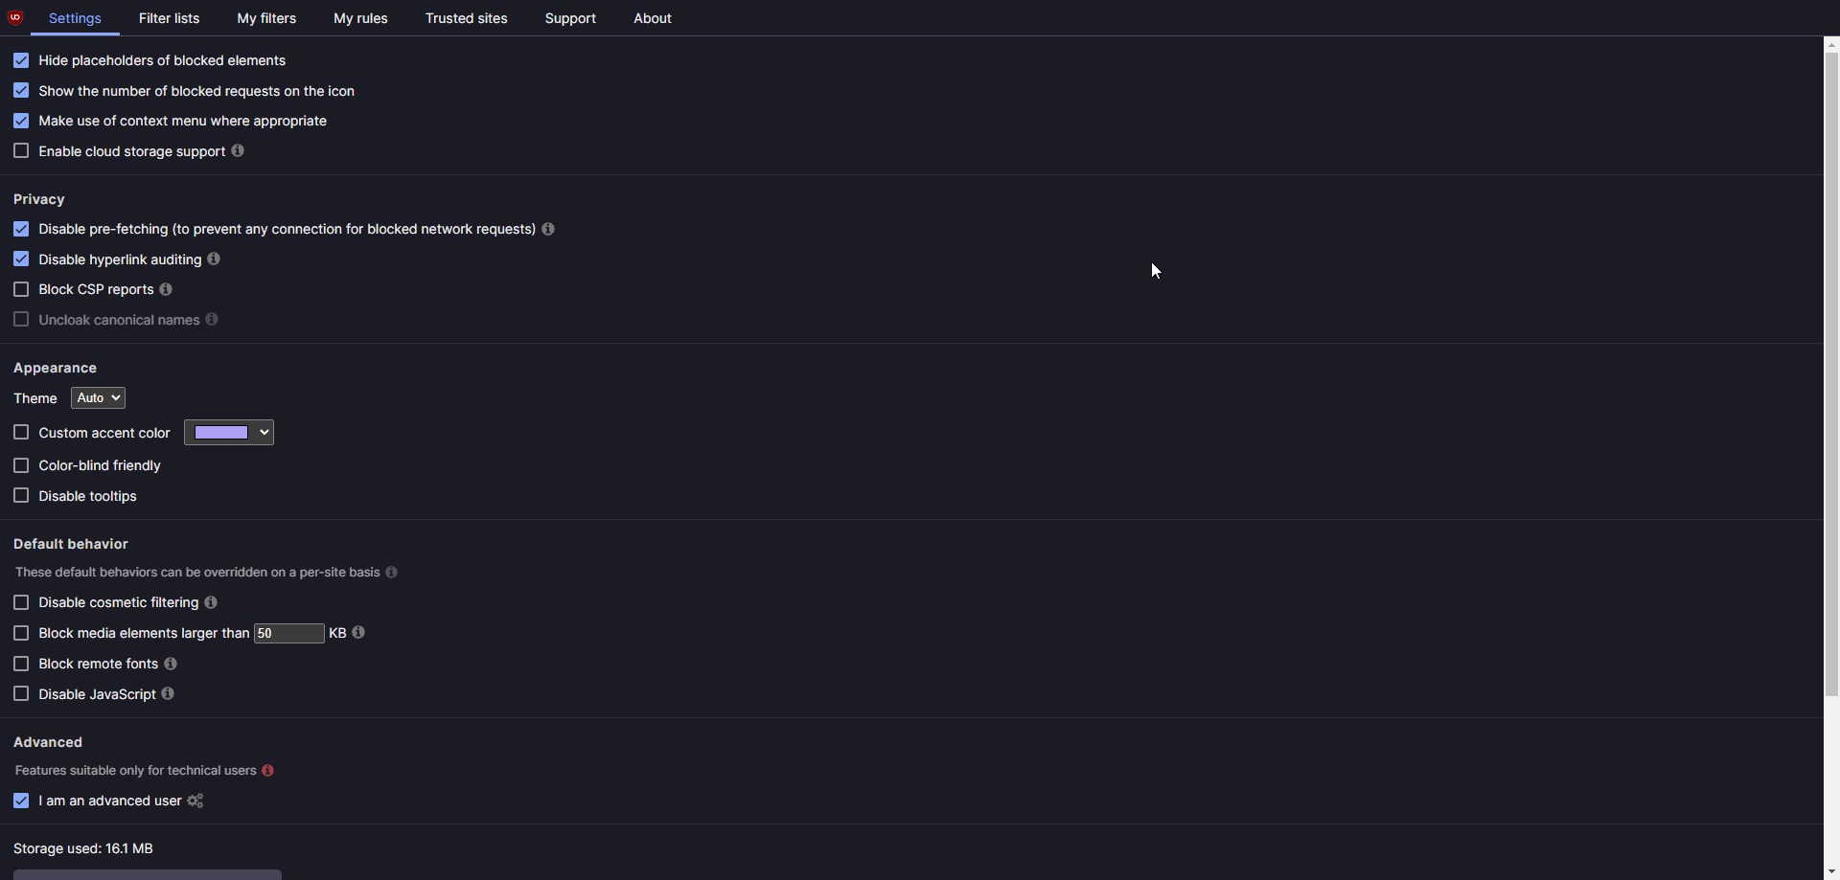Viewport: 1840px width, 880px height.
Task: Open the accent color picker dropdown
Action: (x=229, y=433)
